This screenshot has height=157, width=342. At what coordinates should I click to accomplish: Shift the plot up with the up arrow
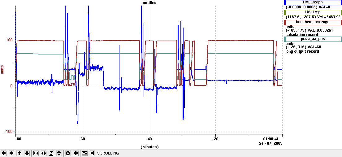click(x=19, y=153)
